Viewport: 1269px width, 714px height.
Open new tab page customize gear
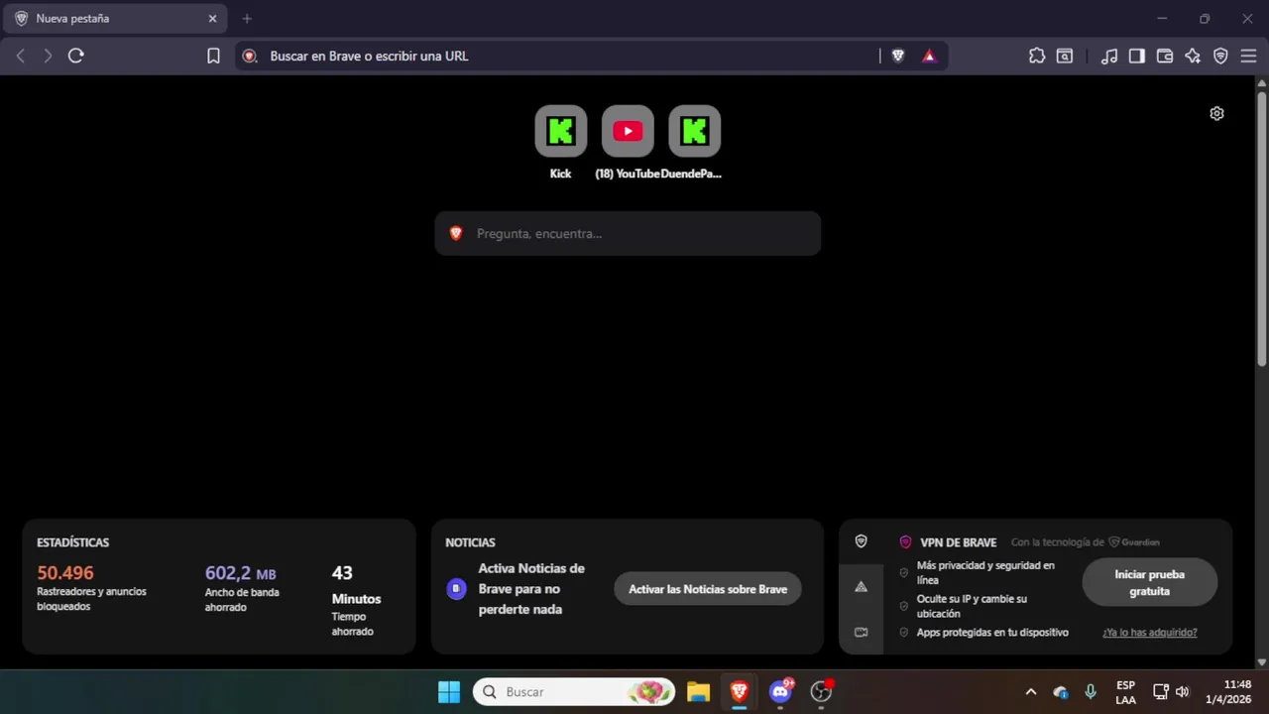click(x=1216, y=113)
